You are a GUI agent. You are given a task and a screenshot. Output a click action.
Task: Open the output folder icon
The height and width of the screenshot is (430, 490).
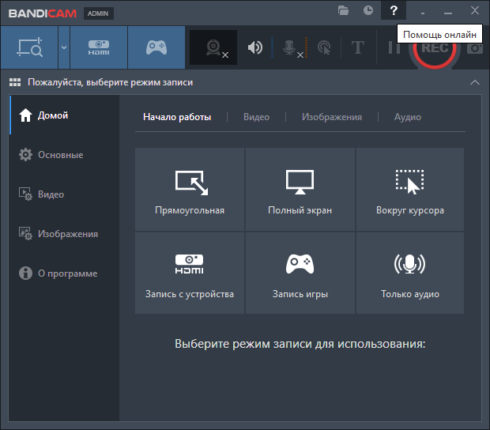point(343,10)
